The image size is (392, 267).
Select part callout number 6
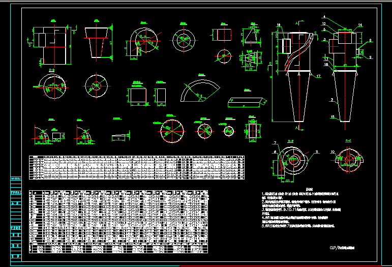click(275, 152)
